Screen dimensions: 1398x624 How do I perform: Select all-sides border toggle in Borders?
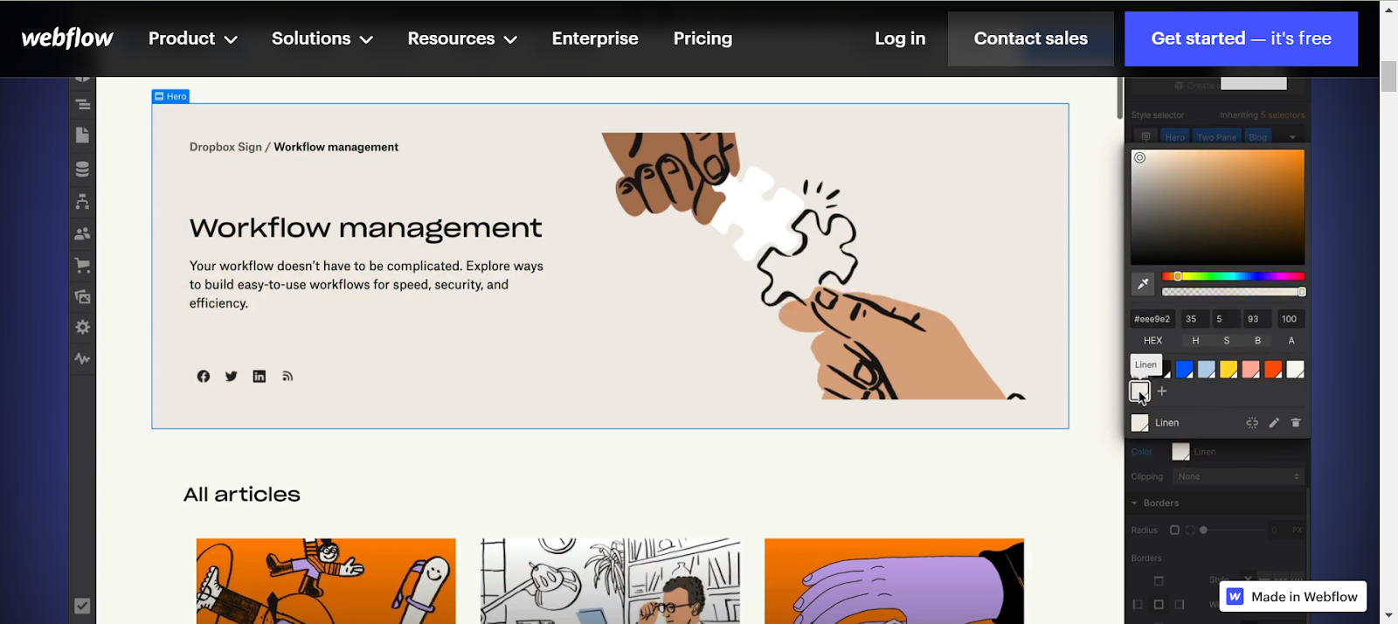1159,604
